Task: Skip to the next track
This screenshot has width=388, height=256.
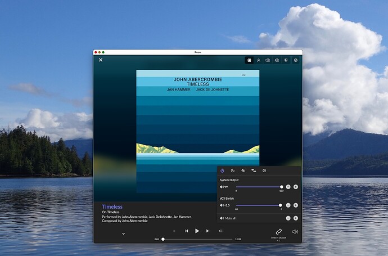Action: 207,231
